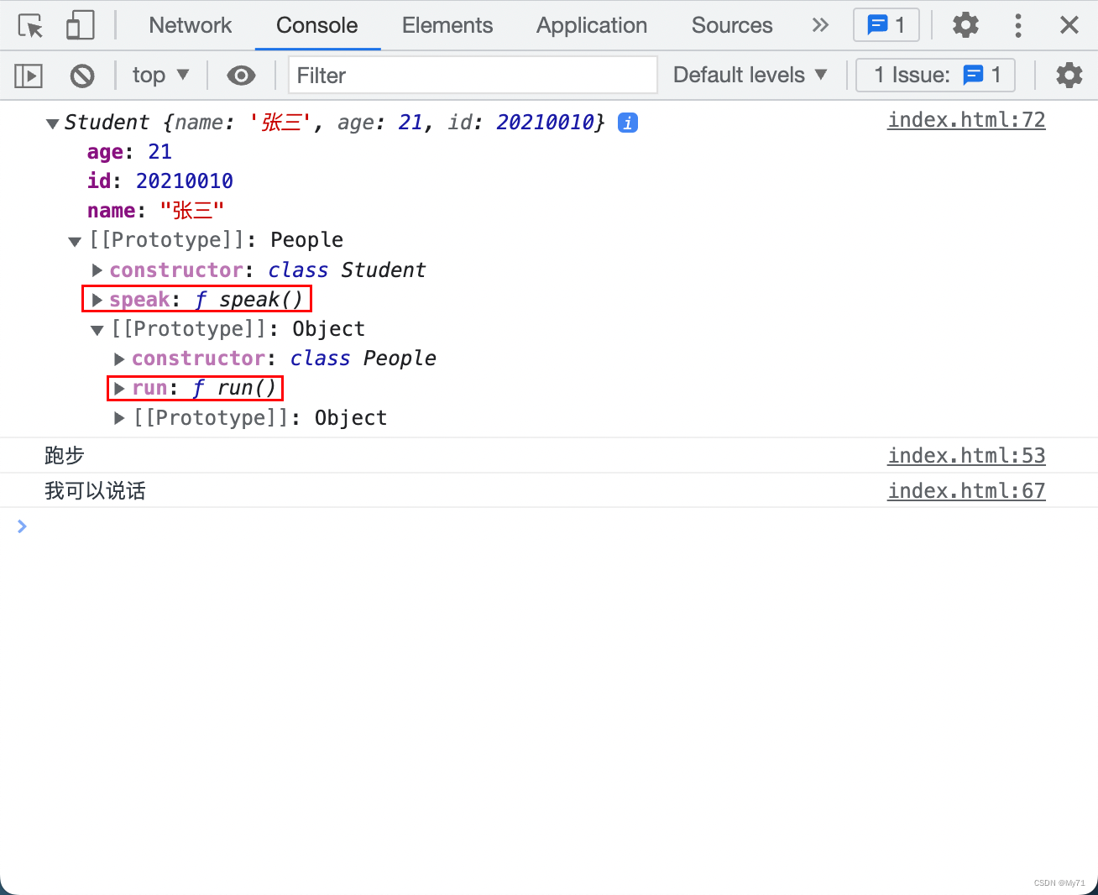The width and height of the screenshot is (1098, 895).
Task: Open the top JavaScript context dropdown
Action: [160, 76]
